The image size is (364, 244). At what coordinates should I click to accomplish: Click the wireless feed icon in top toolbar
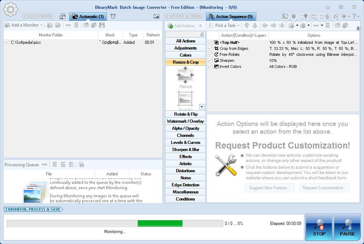pos(336,16)
